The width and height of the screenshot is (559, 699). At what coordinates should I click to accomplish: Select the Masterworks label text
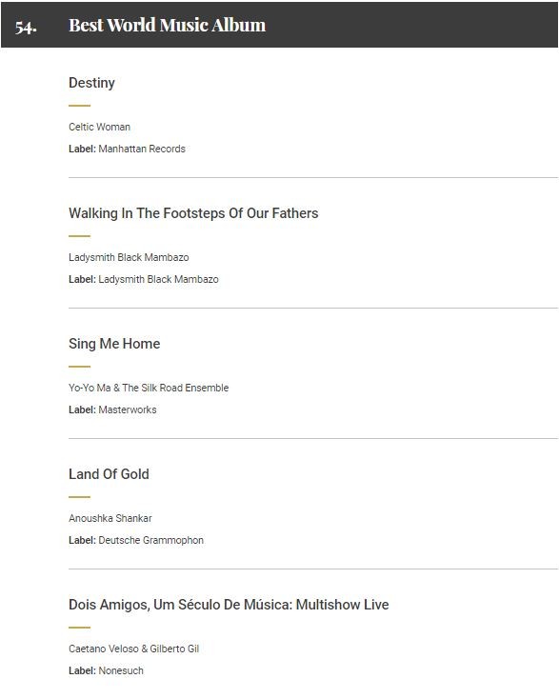point(128,409)
